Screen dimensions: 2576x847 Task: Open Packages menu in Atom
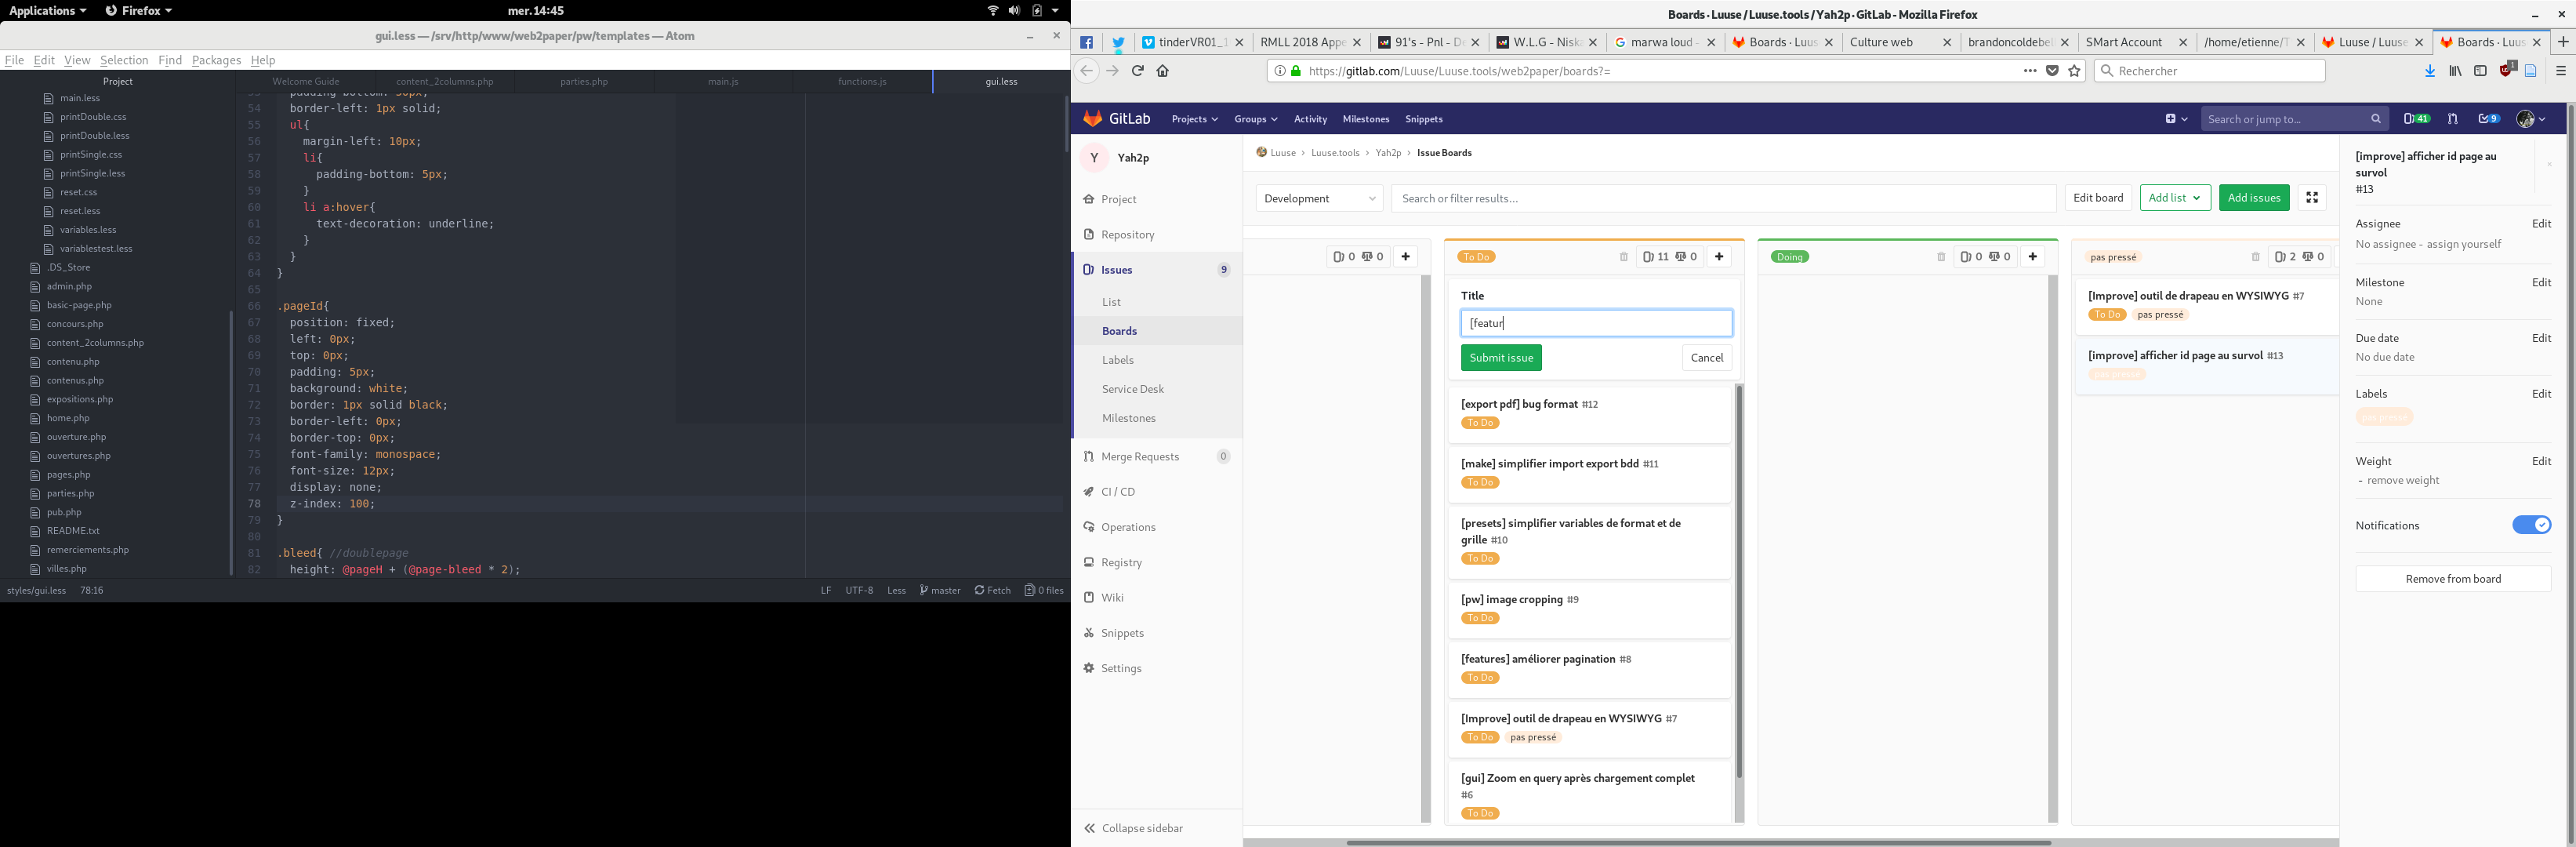click(216, 60)
